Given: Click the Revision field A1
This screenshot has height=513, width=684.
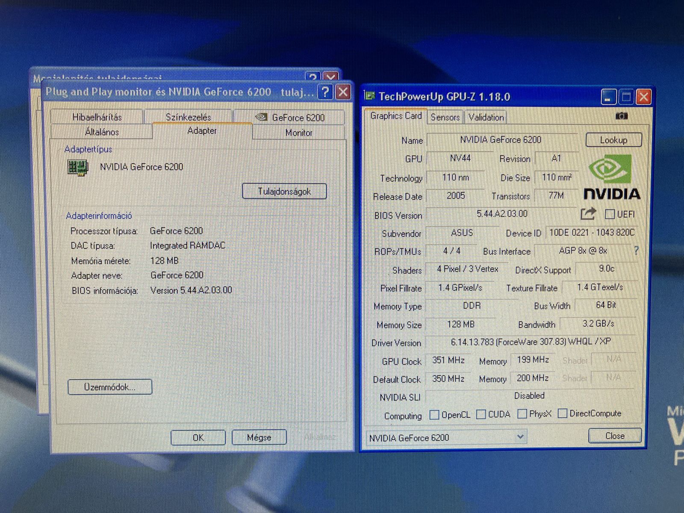Looking at the screenshot, I should (x=556, y=159).
